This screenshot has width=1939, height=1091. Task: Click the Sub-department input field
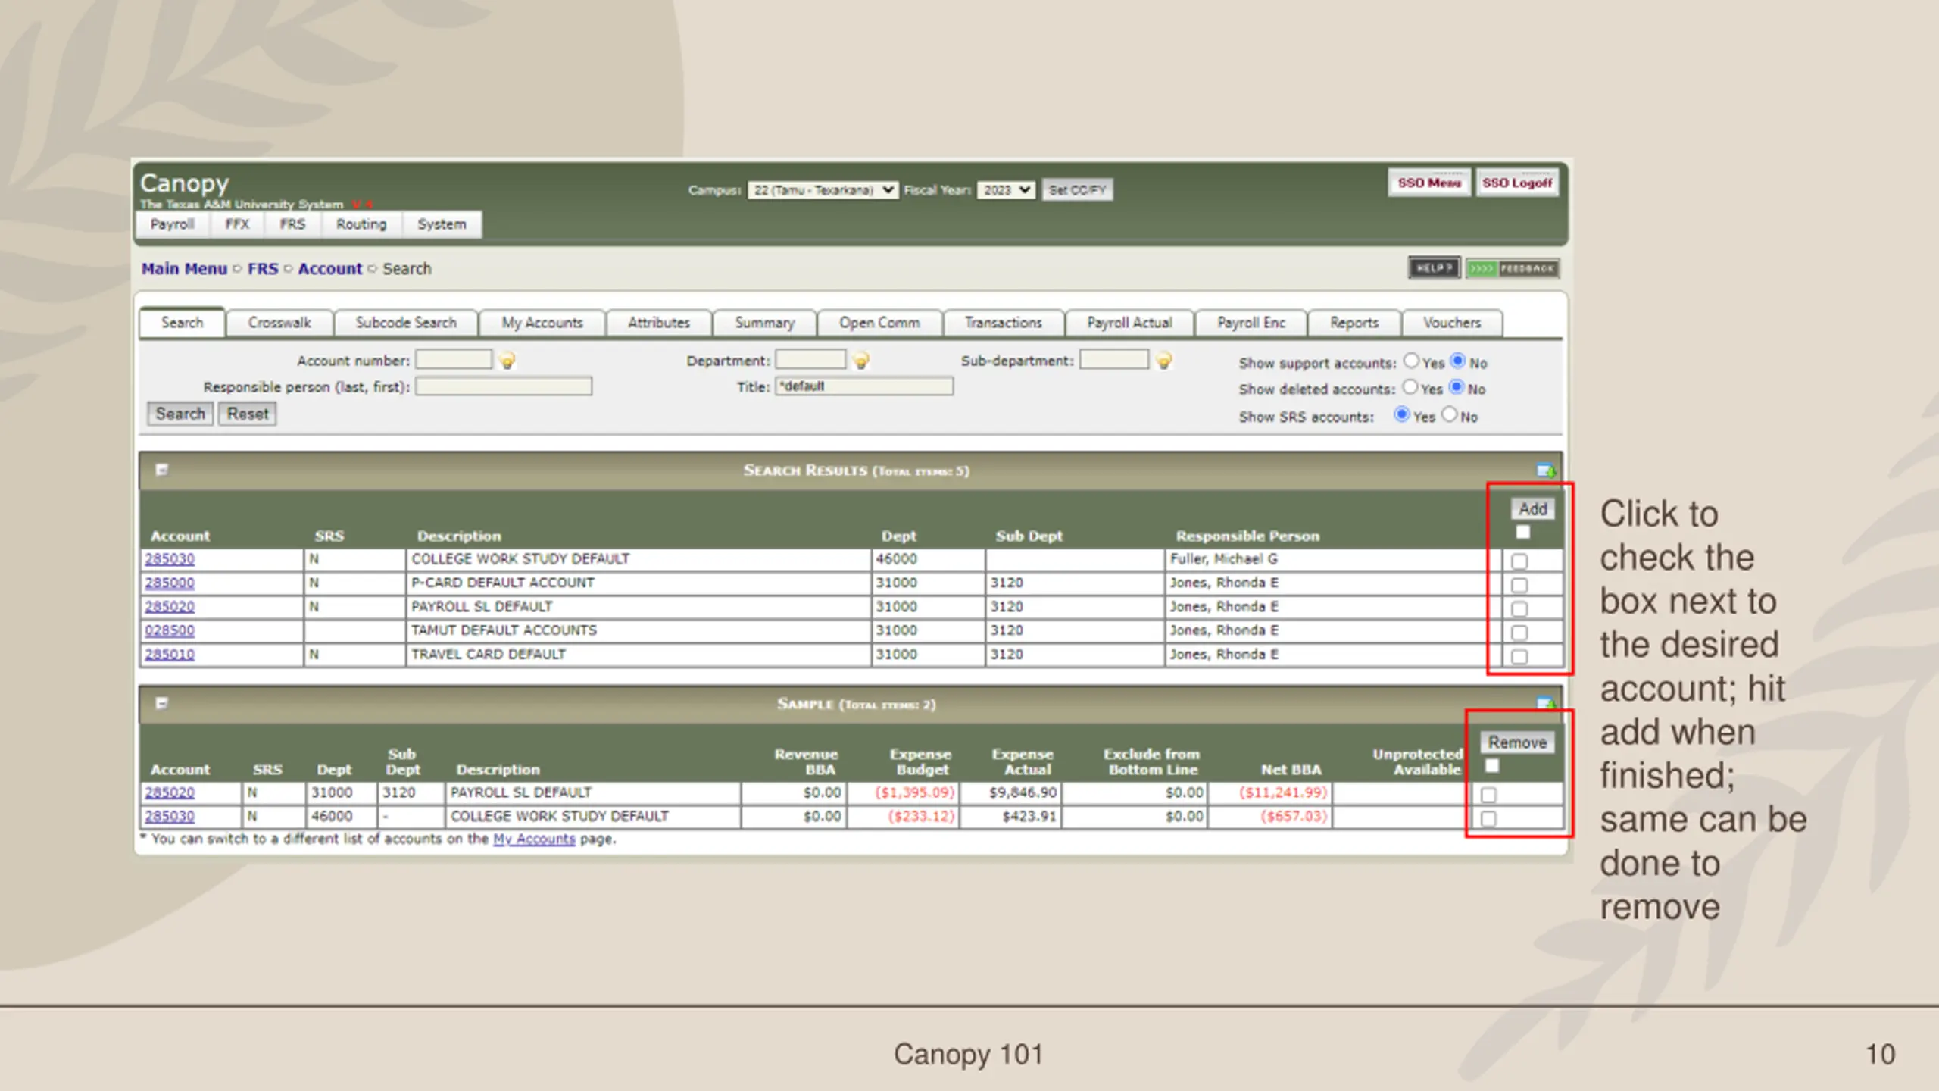pyautogui.click(x=1114, y=359)
